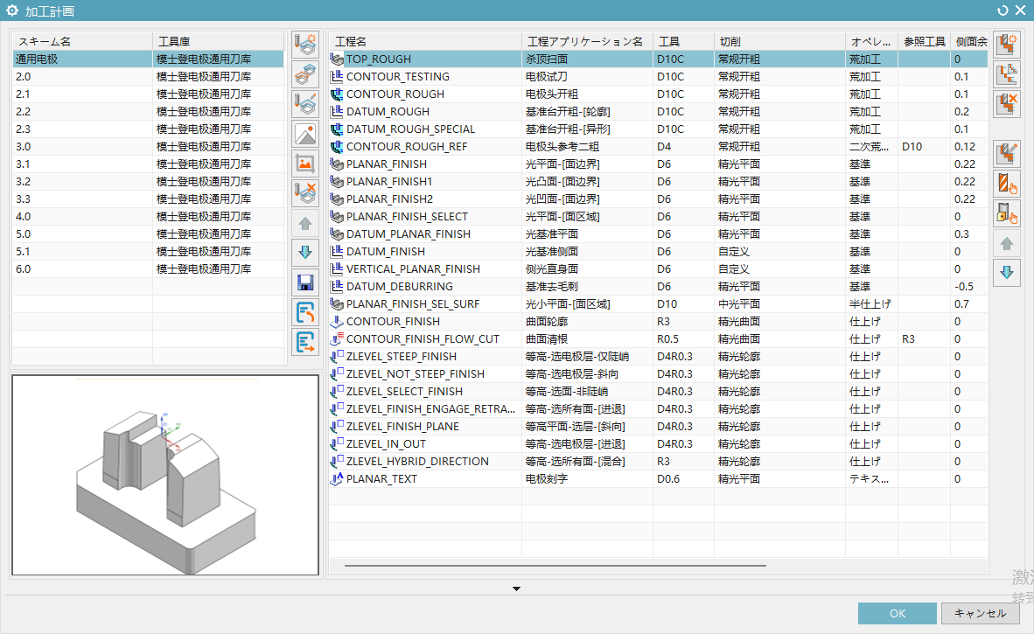The height and width of the screenshot is (634, 1034).
Task: Click the select tool icon with striped cutter
Action: coord(1007,184)
